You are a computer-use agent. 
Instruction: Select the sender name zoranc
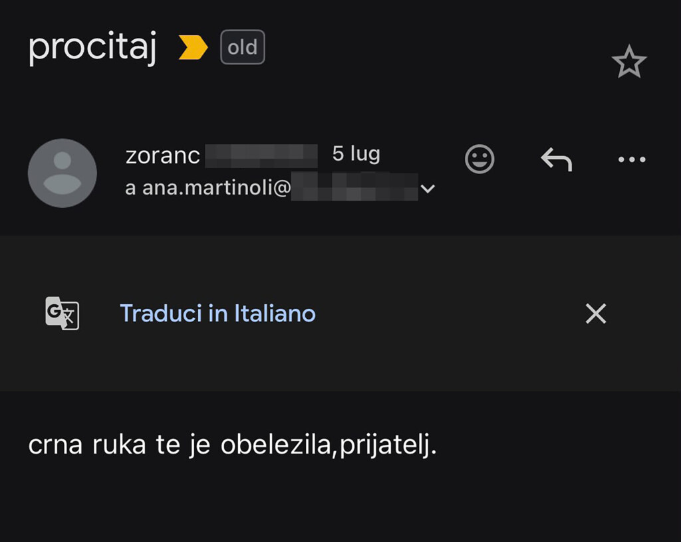162,155
